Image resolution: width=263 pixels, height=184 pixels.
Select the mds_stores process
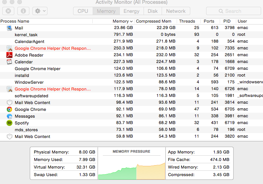pyautogui.click(x=131, y=130)
